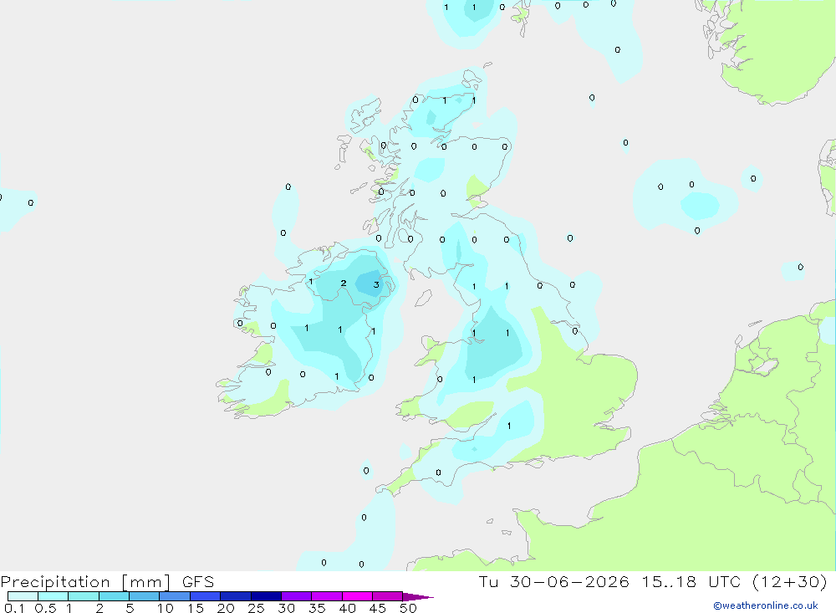Select the '10' legend scale label
The width and height of the screenshot is (836, 613).
click(166, 608)
